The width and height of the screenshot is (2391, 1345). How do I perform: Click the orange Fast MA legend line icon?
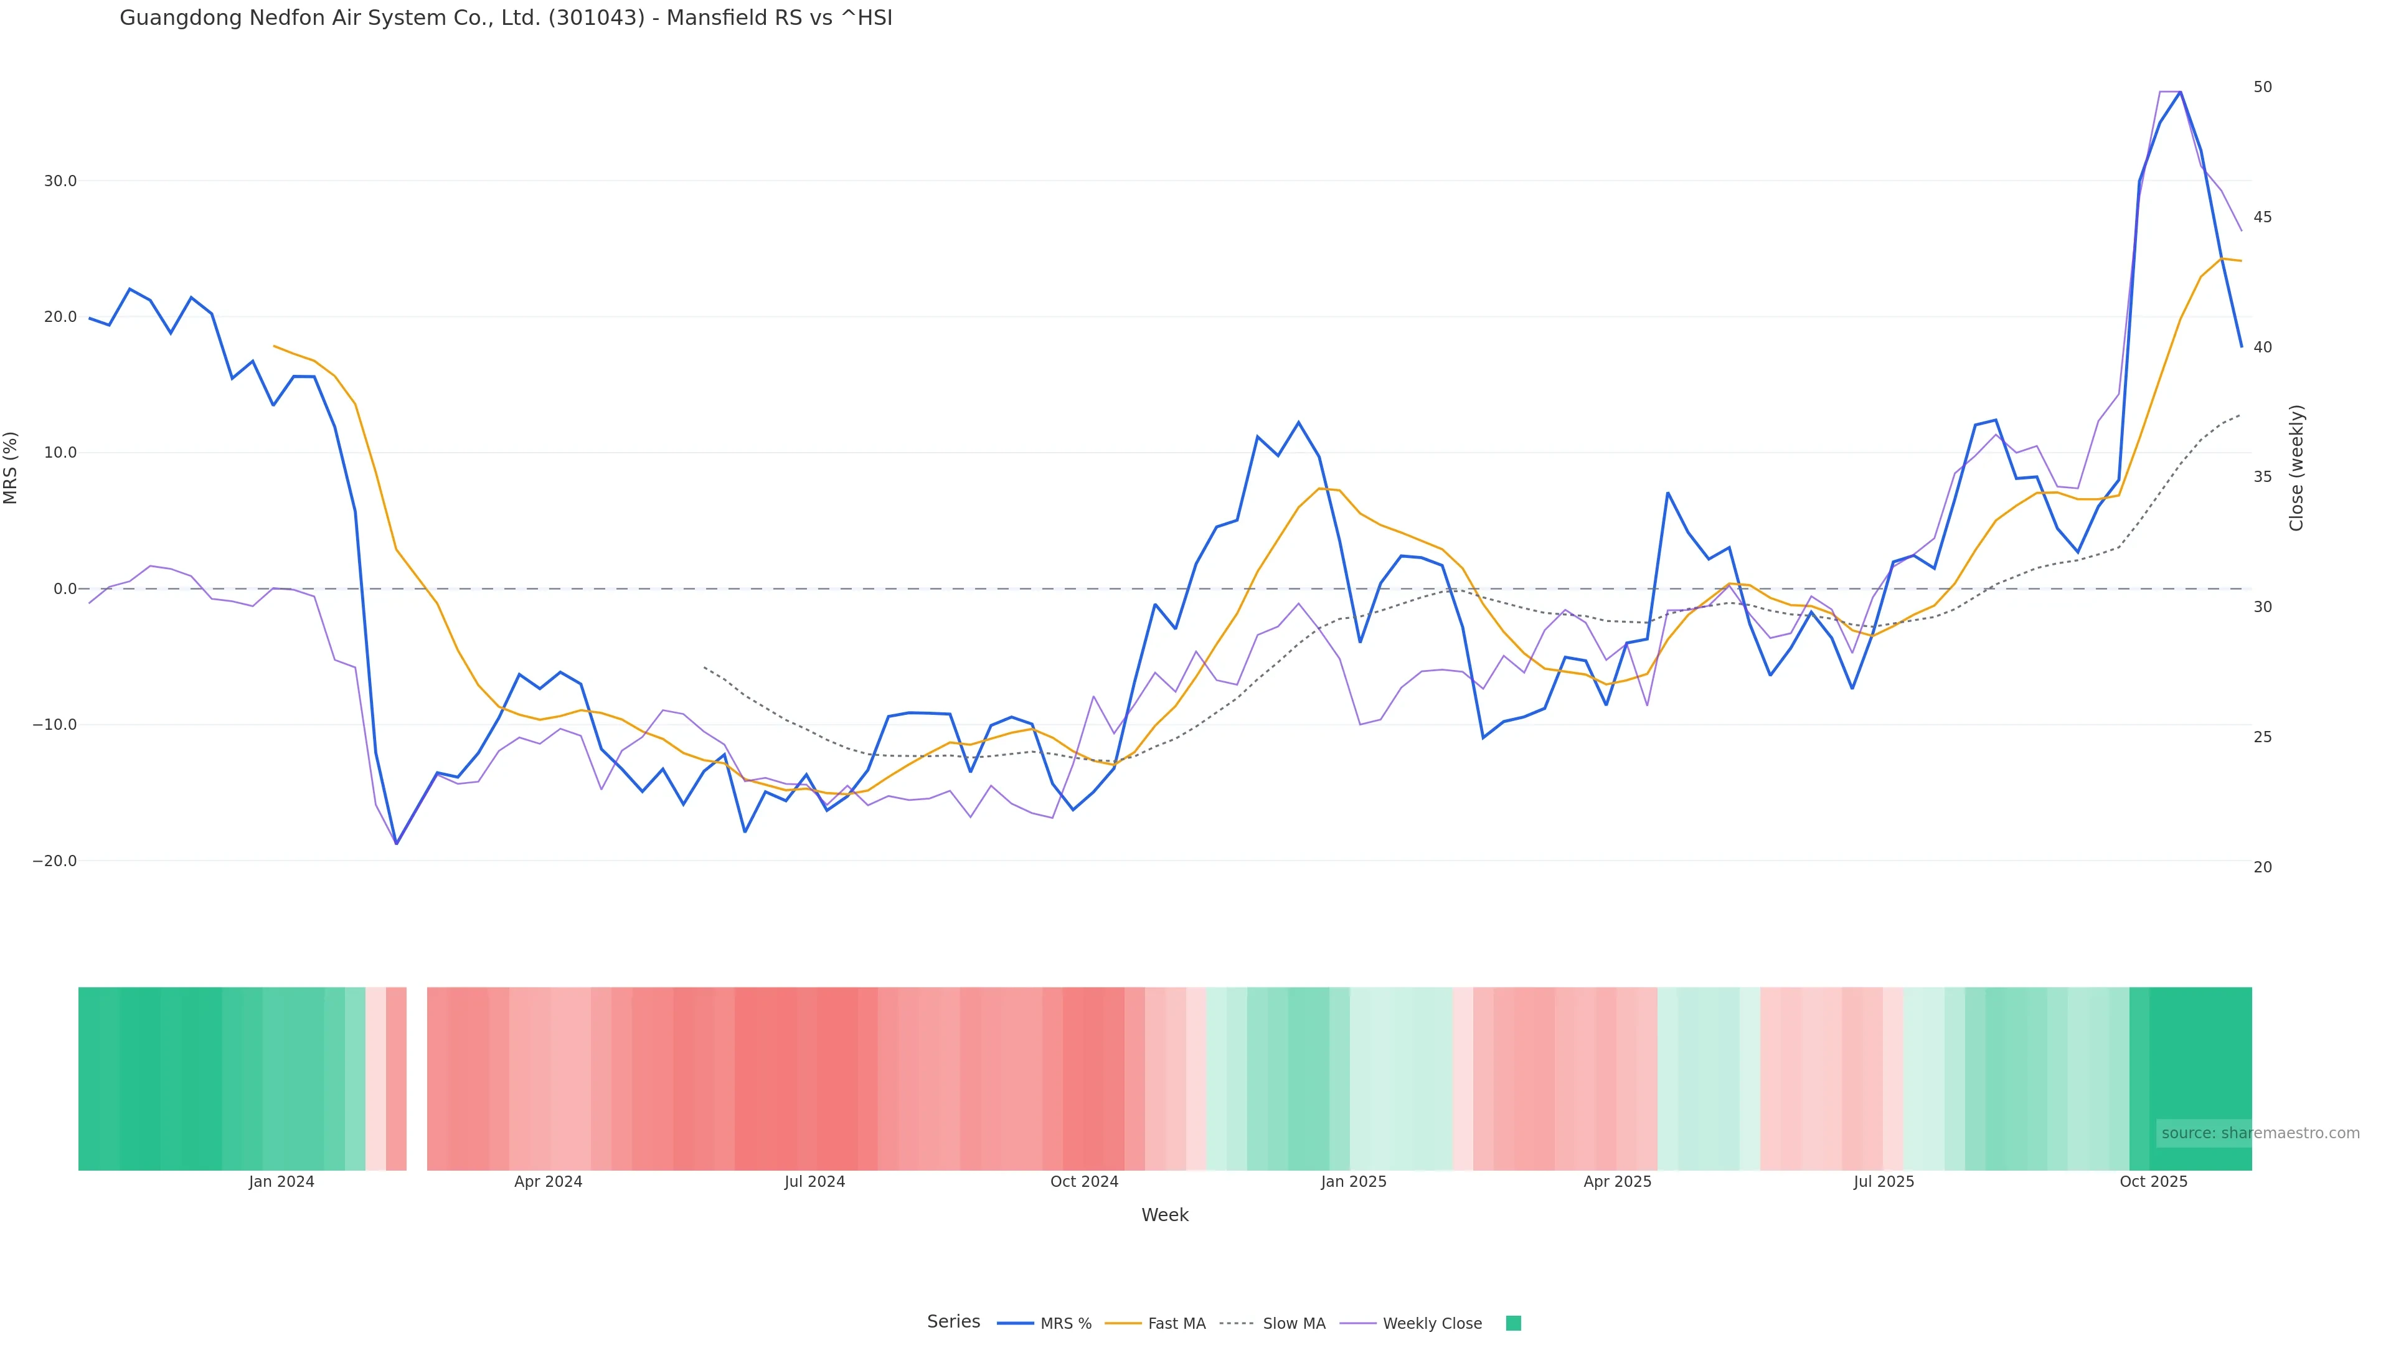pyautogui.click(x=1123, y=1324)
